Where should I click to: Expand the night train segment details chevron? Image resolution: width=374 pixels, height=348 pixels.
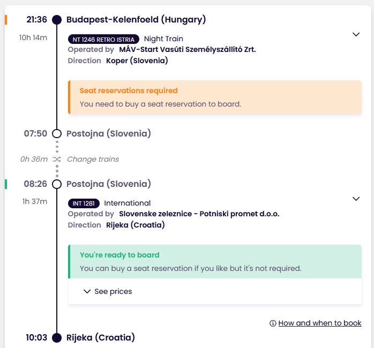pyautogui.click(x=356, y=34)
